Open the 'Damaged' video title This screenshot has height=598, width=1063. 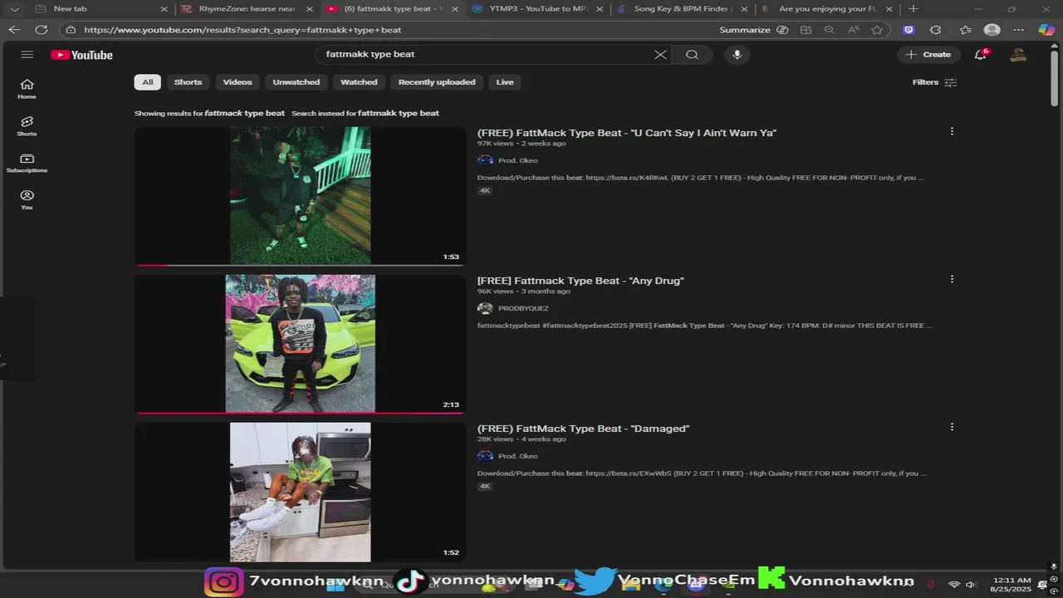pyautogui.click(x=583, y=429)
